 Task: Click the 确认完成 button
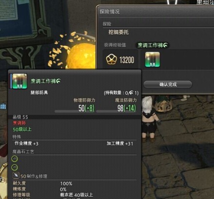pos(168,84)
